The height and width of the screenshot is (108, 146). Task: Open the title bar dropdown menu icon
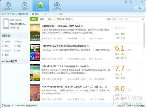[x=131, y=2]
